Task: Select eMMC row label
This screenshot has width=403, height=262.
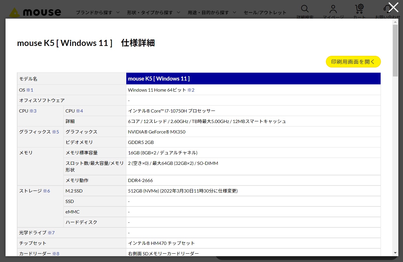Action: [x=72, y=212]
